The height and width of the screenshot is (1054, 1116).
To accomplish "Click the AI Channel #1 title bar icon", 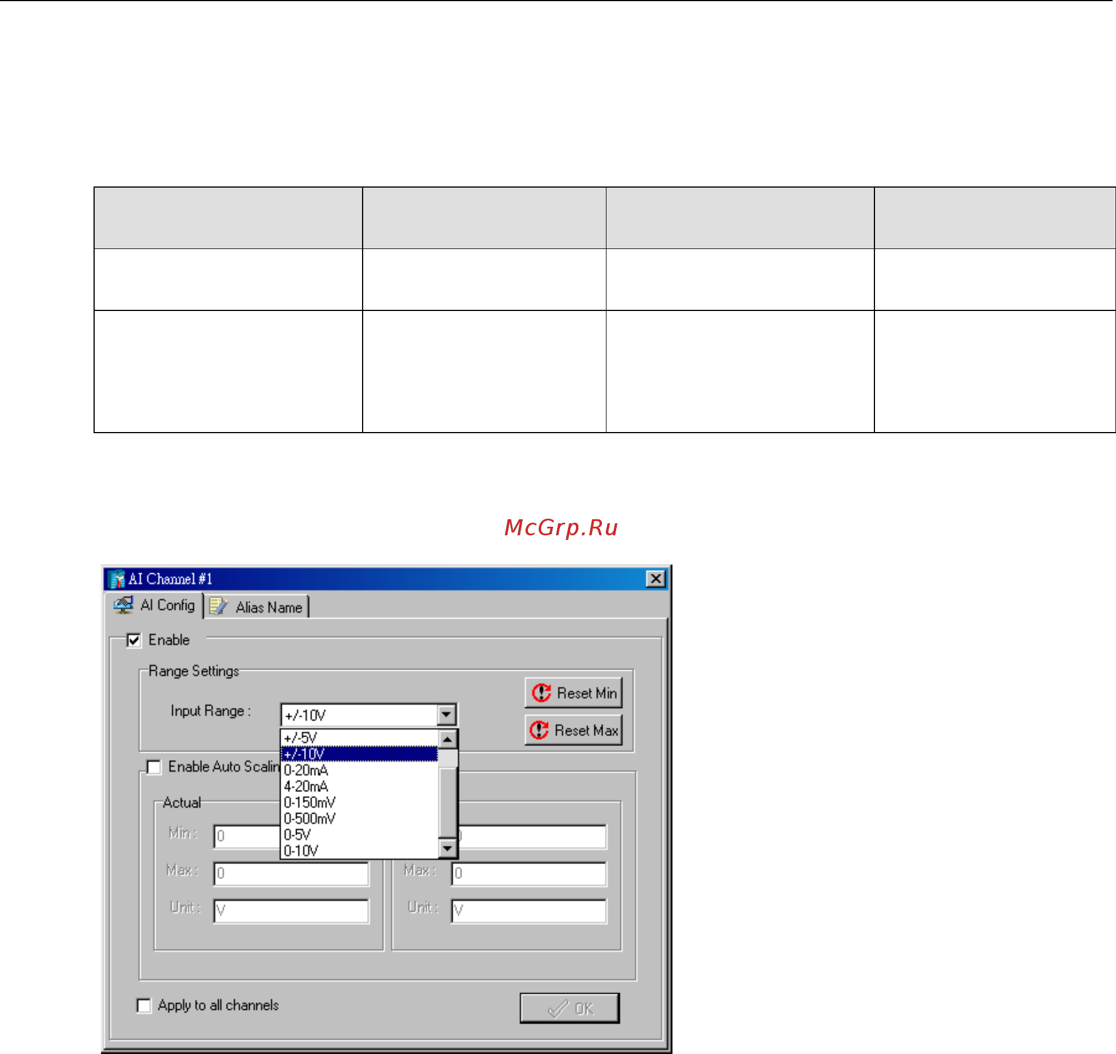I will [118, 579].
